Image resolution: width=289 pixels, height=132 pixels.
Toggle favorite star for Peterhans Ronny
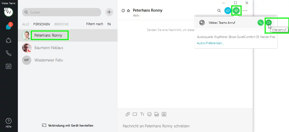128,11
